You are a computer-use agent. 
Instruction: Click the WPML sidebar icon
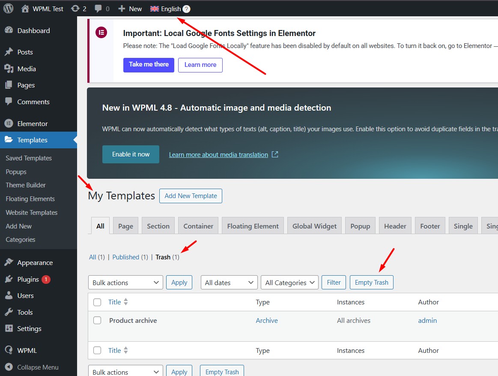click(x=9, y=350)
